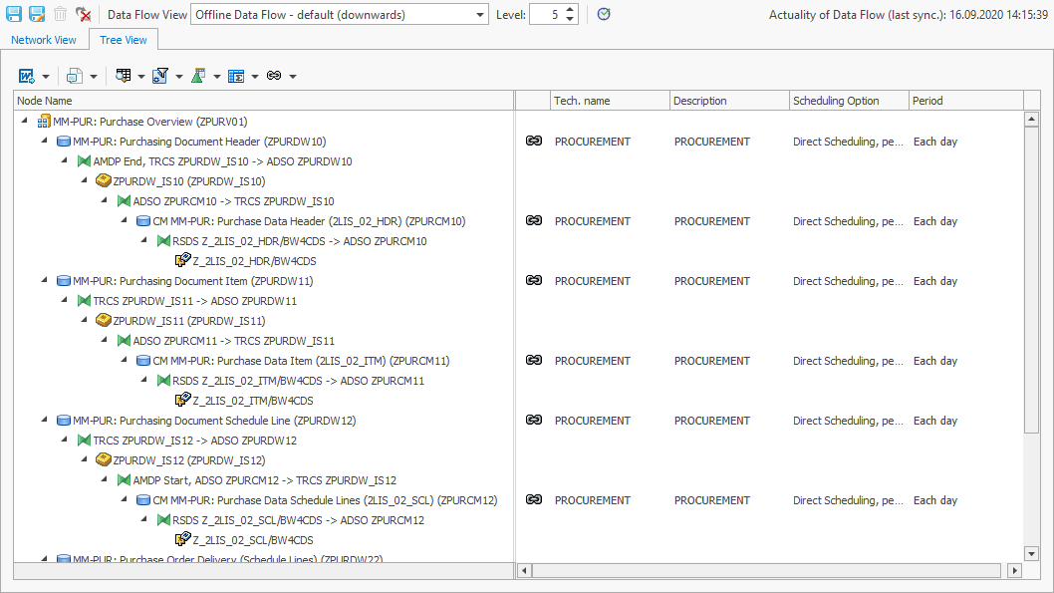Collapse the MM-PUR: Purchase Overview root node
Viewport: 1054px width, 593px height.
(x=24, y=120)
